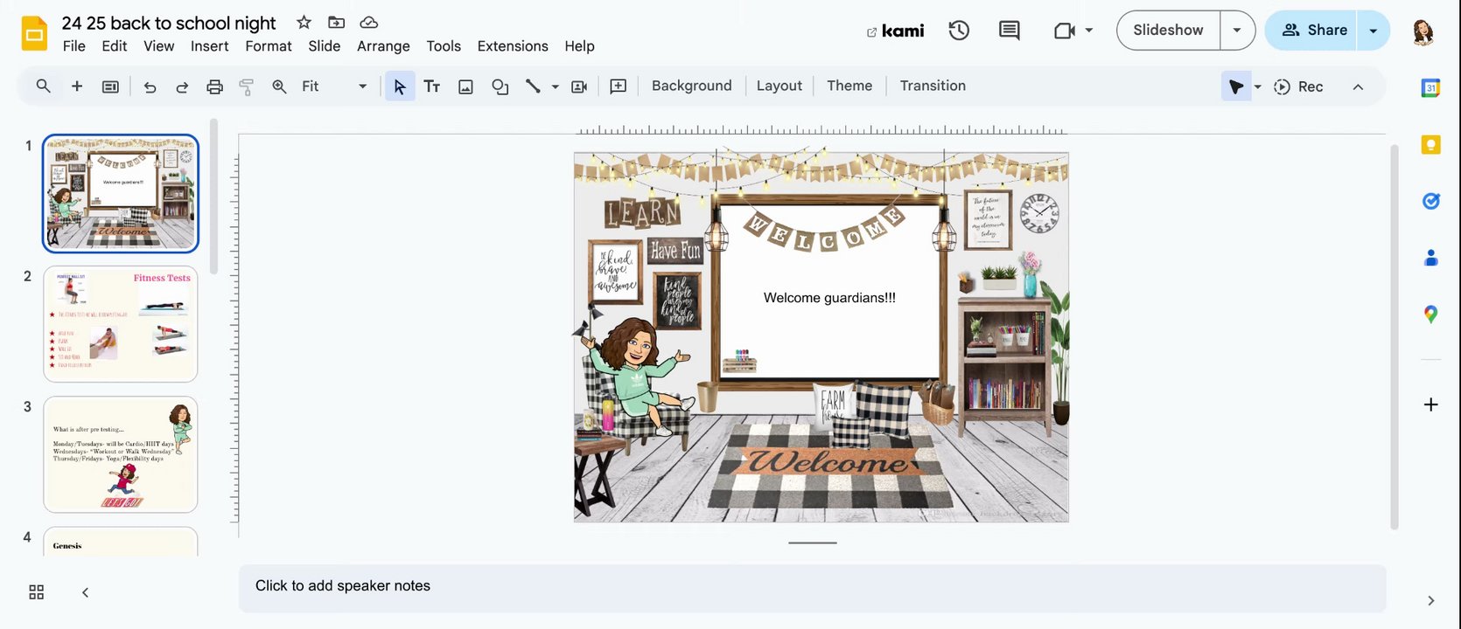Open the View menu
1461x629 pixels.
(x=159, y=46)
